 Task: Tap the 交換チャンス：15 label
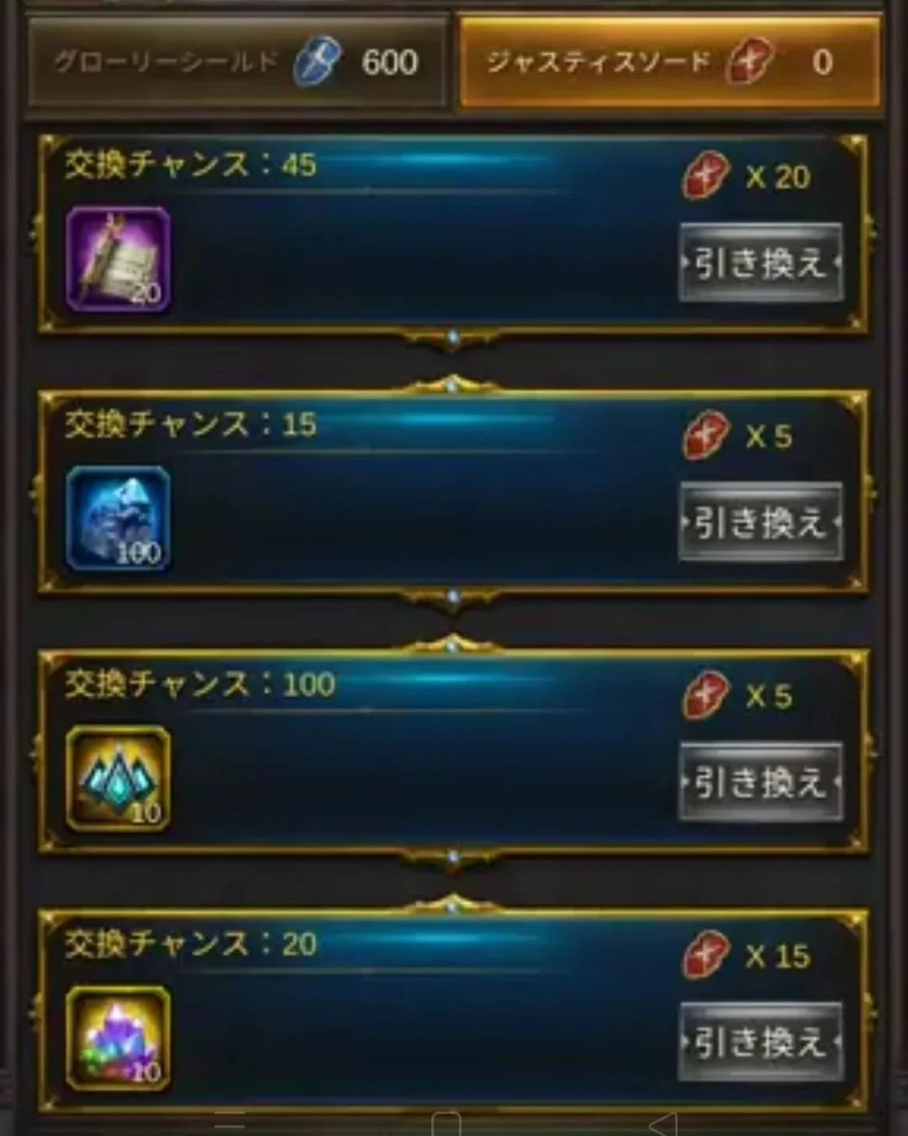[191, 425]
